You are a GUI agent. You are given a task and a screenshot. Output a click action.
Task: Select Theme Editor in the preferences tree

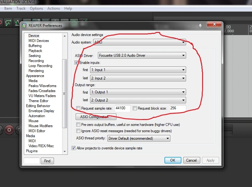click(x=38, y=101)
